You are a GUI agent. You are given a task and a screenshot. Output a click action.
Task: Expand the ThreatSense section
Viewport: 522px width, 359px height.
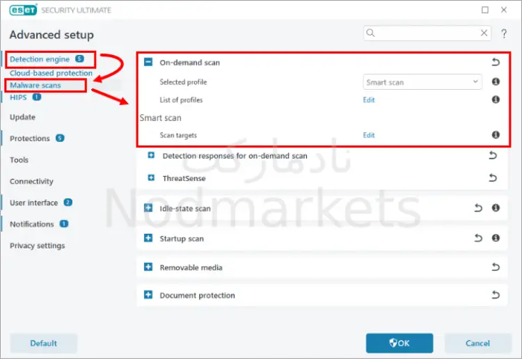[151, 178]
